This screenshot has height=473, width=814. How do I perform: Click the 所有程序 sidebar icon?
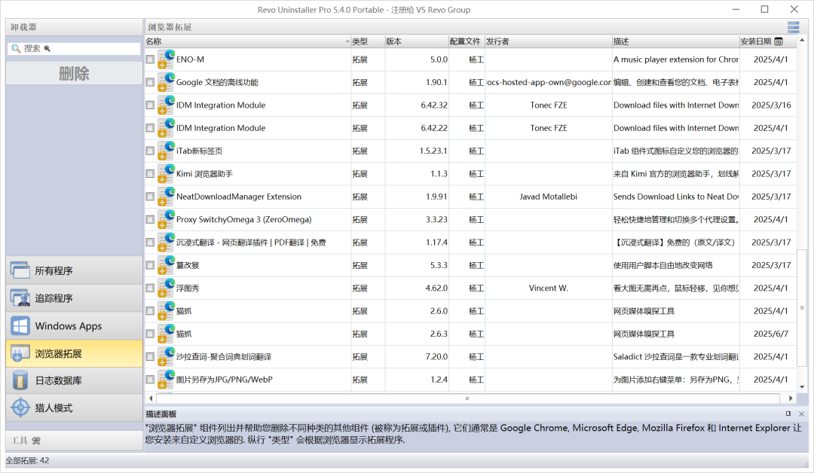point(20,270)
